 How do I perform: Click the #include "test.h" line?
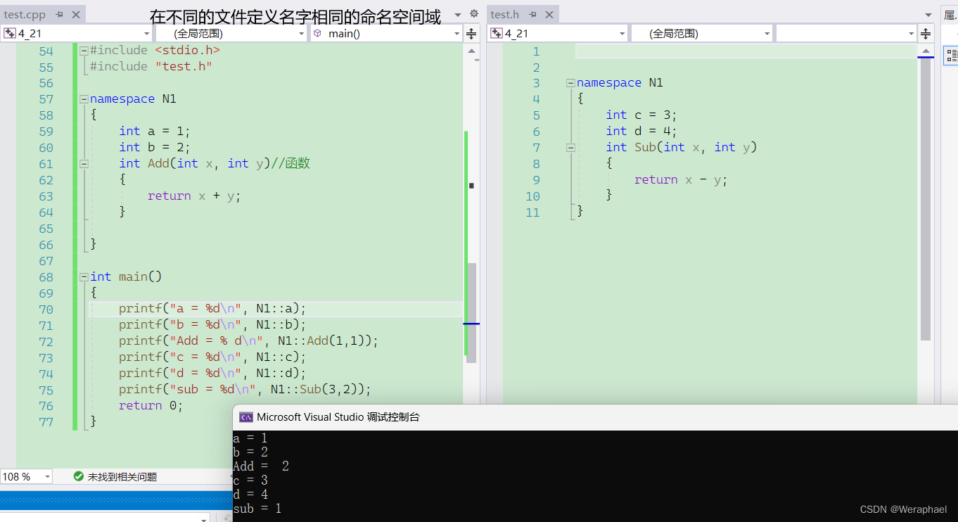(x=151, y=67)
